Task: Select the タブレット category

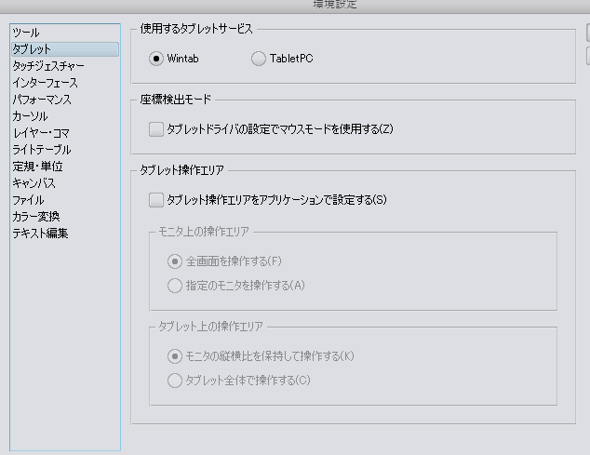Action: (65, 49)
